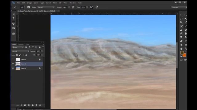Select the Crop tool
Viewport: 197px width, 110px height.
[x=181, y=22]
